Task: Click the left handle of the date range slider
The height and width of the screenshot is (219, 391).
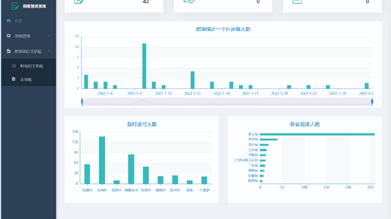Action: (81, 101)
